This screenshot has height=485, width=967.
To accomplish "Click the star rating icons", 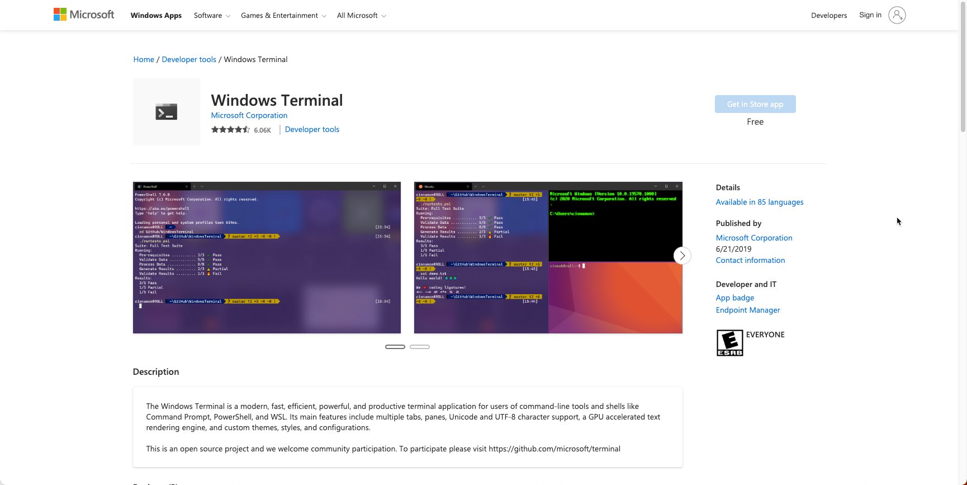I will 230,130.
